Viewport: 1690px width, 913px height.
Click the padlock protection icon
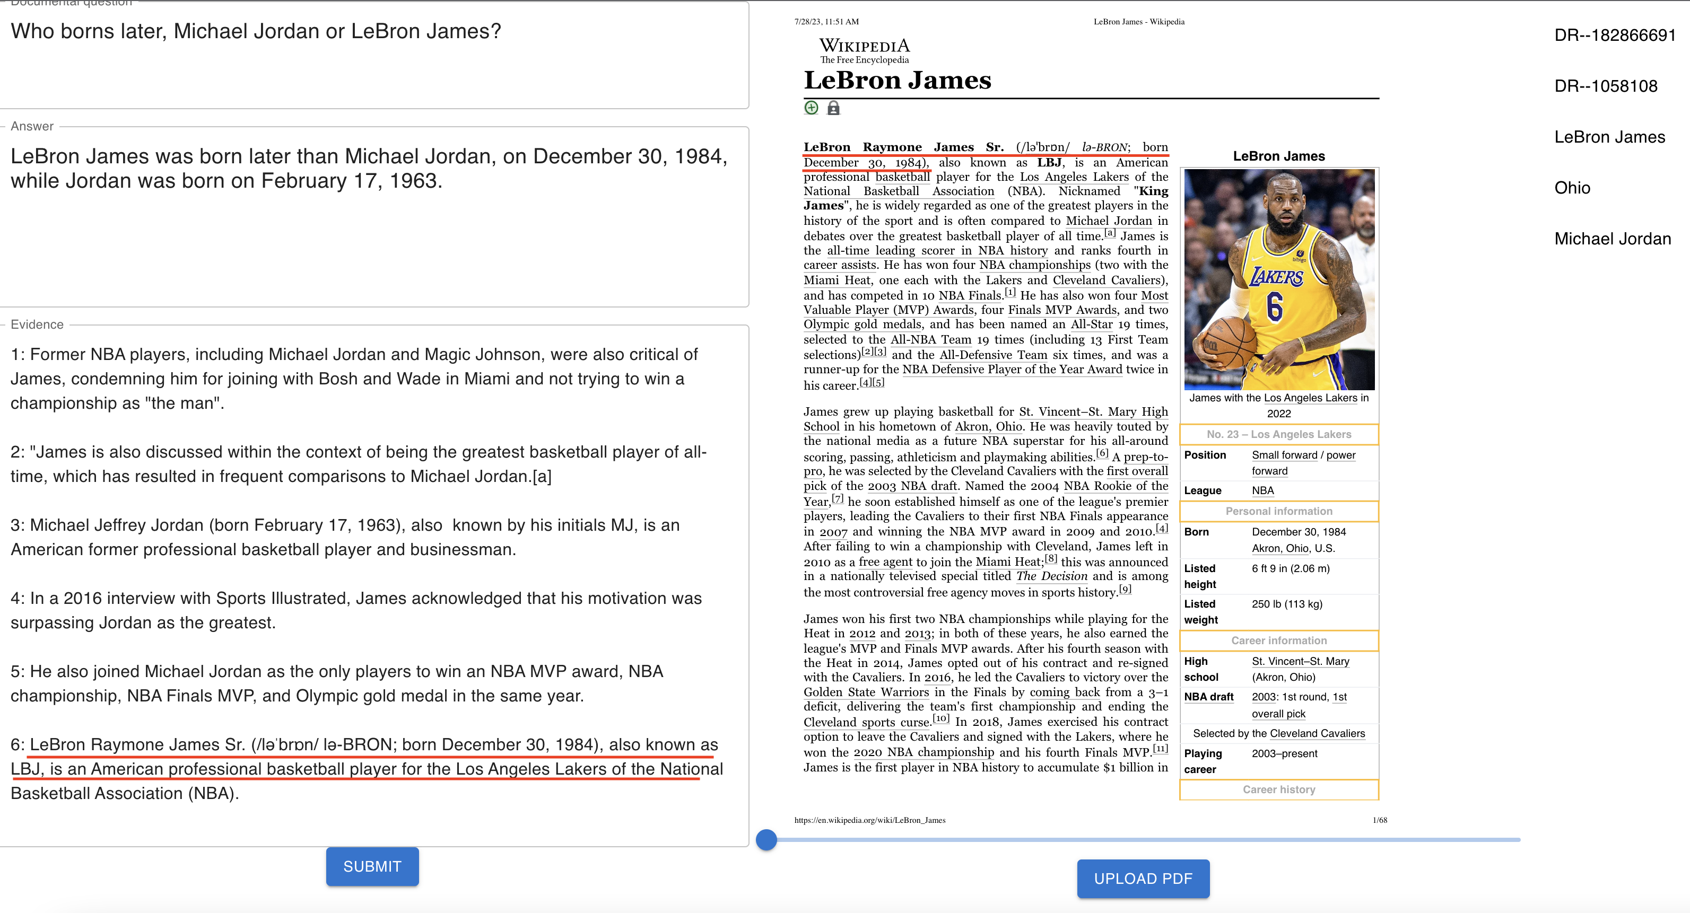(x=833, y=108)
